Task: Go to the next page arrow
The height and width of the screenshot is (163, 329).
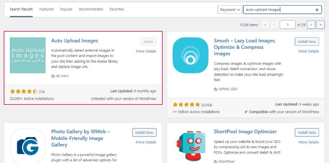Action: pos(311,25)
